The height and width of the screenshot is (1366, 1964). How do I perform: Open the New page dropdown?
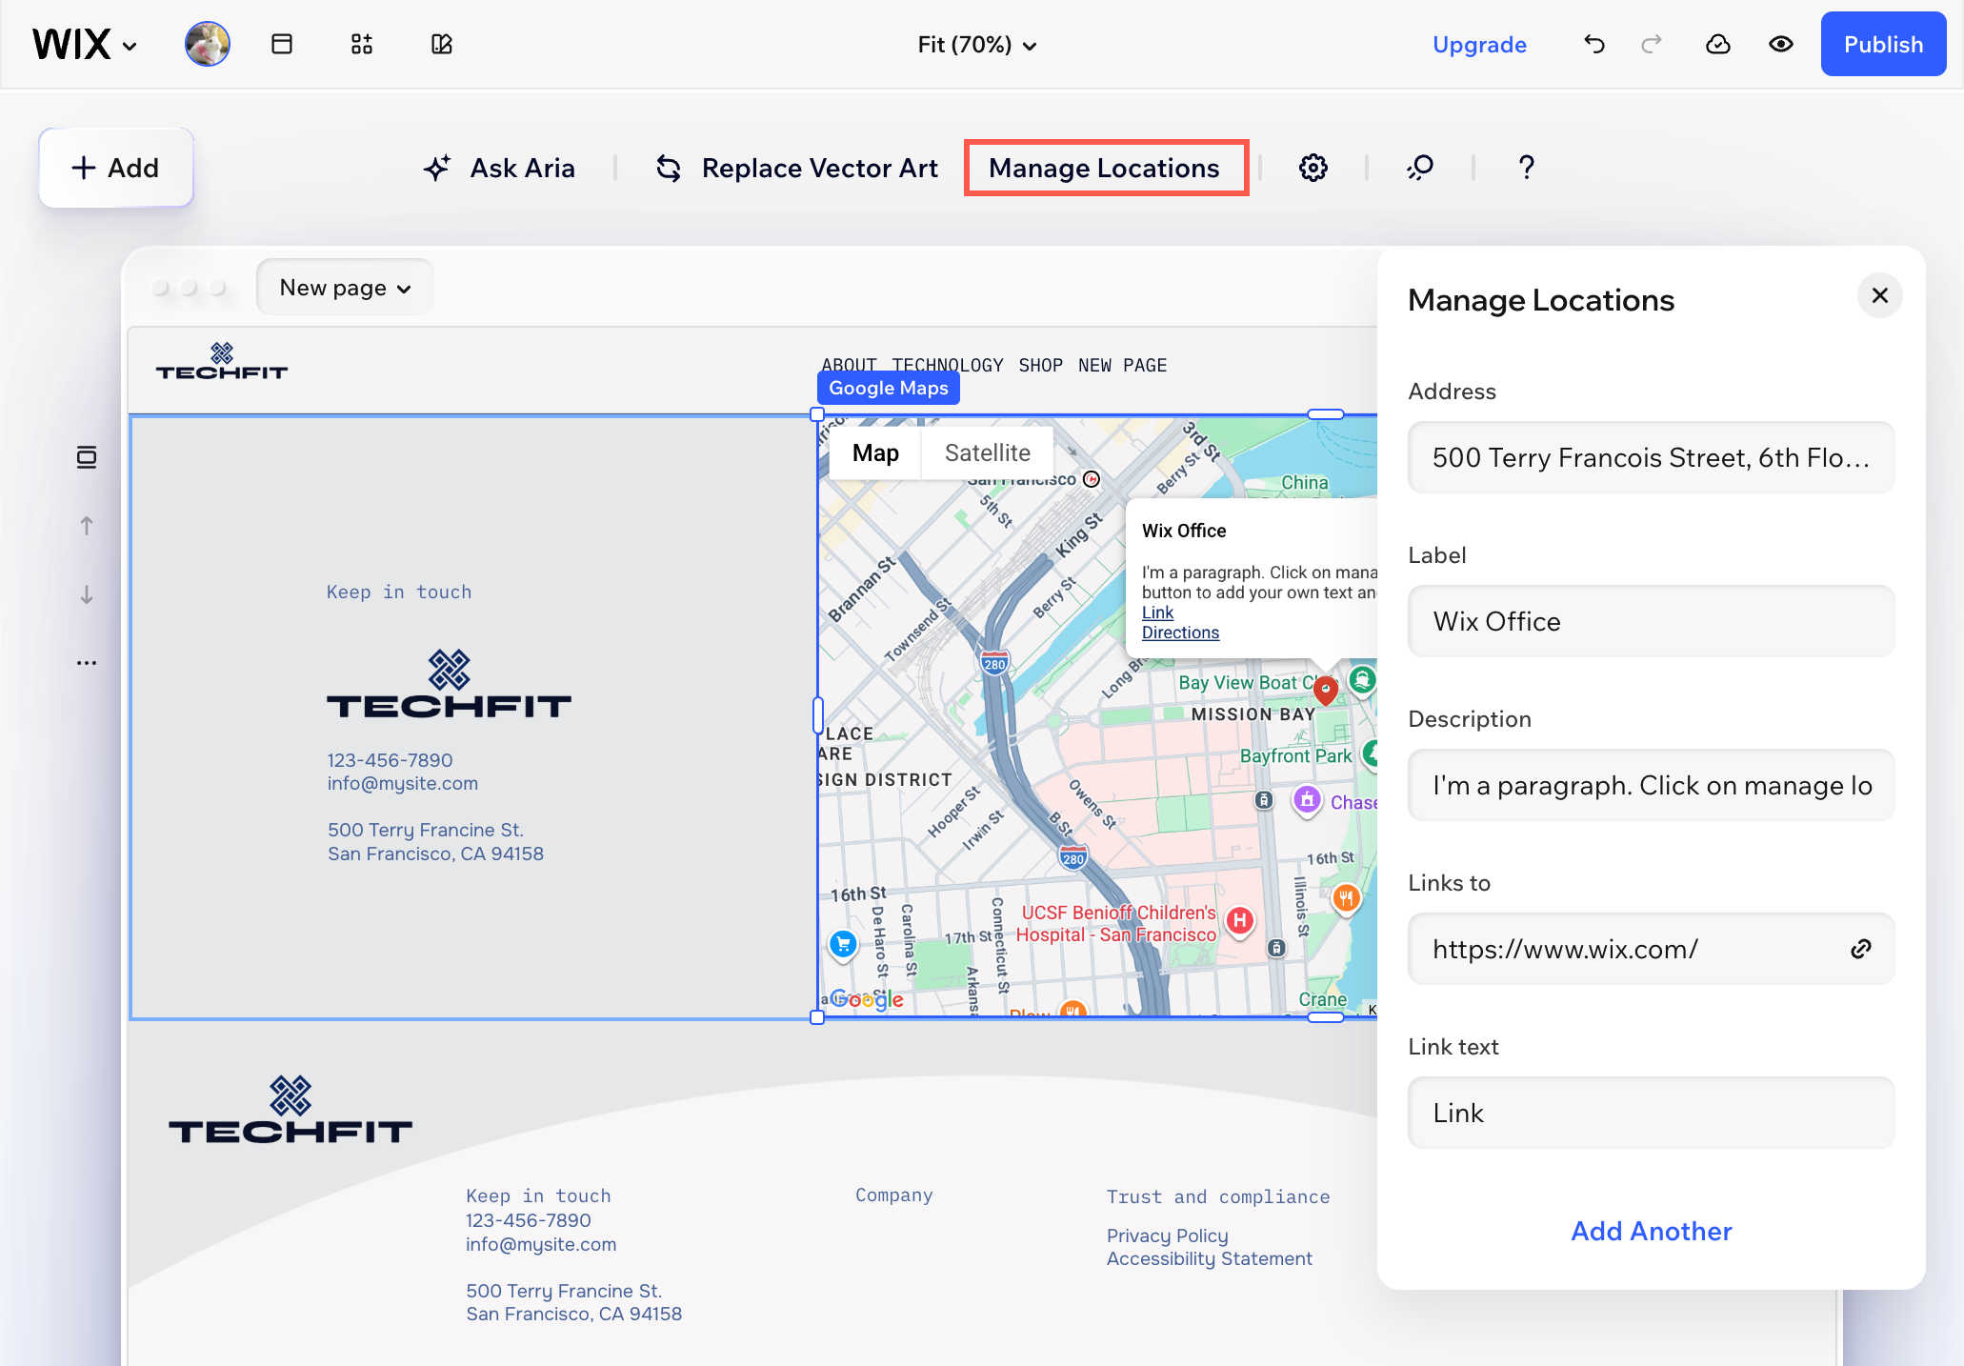(x=345, y=288)
